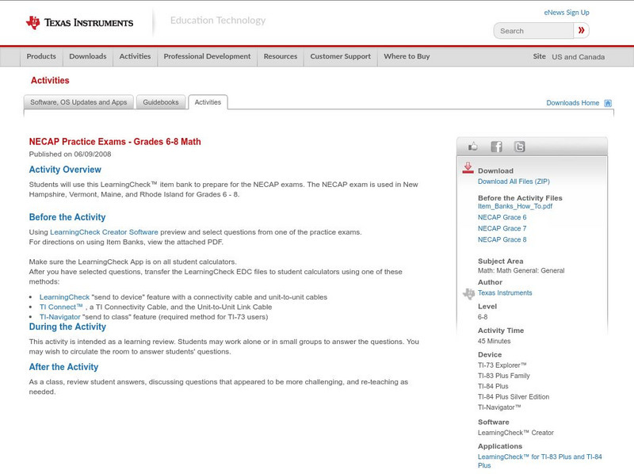Submit search using the red arrows button

click(x=582, y=30)
